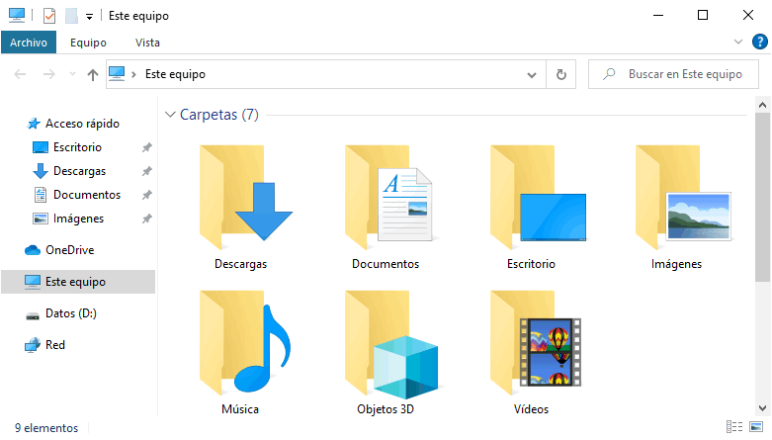Image resolution: width=772 pixels, height=440 pixels.
Task: Open the Imágenes folder icon
Action: [x=683, y=197]
